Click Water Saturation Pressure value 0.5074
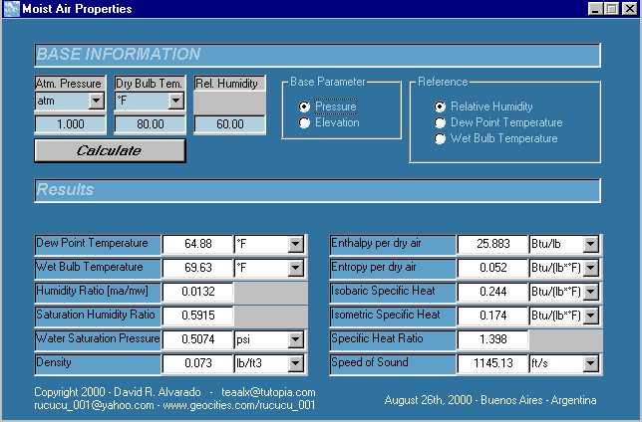Viewport: 642px width, 422px height. tap(197, 339)
